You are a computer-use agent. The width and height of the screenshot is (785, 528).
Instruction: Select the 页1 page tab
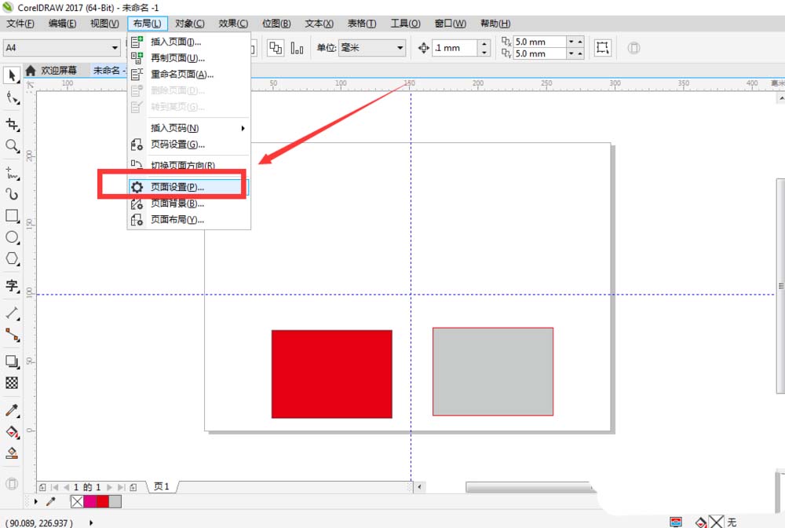[x=162, y=486]
